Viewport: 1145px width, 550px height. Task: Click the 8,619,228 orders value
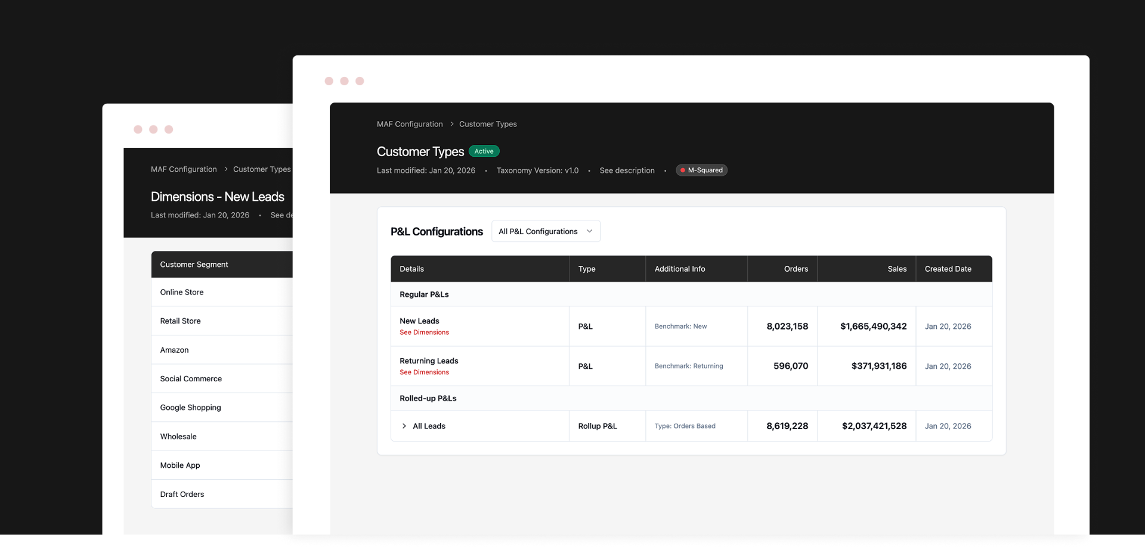(787, 426)
